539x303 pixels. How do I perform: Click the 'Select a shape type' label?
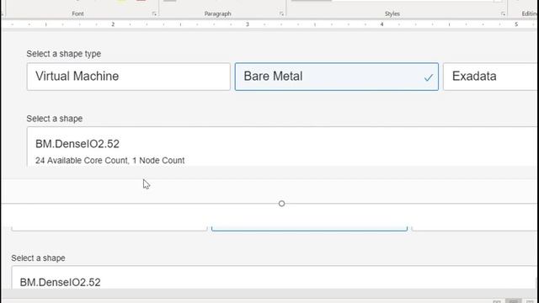(64, 54)
